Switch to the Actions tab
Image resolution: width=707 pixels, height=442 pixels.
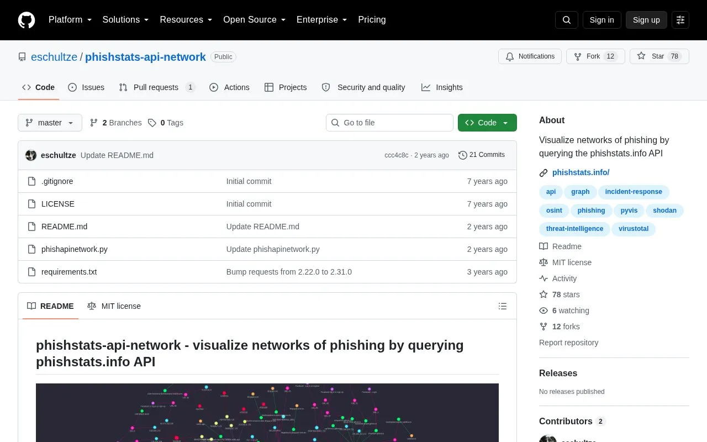coord(229,87)
